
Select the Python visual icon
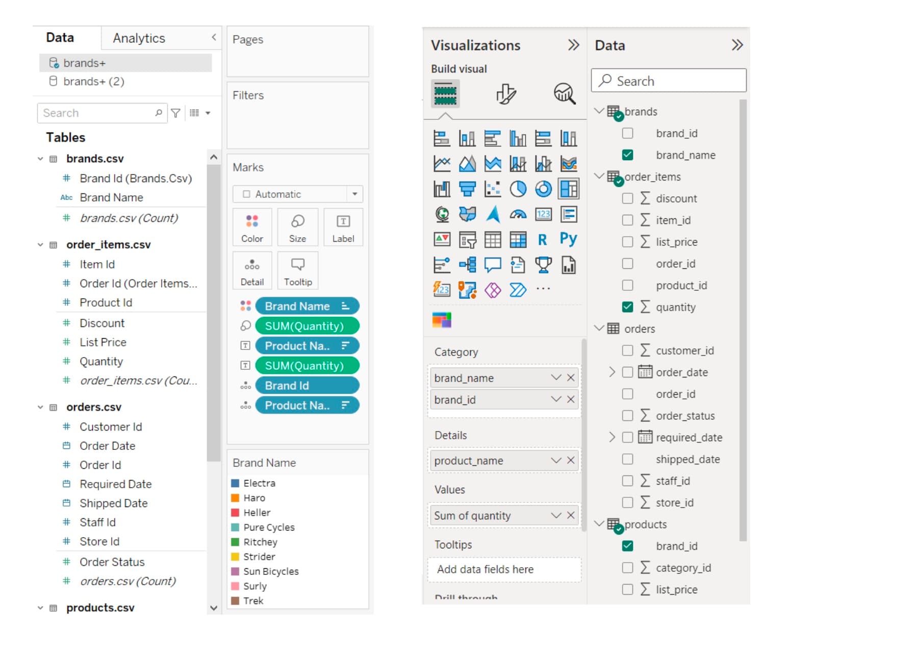[x=568, y=239]
